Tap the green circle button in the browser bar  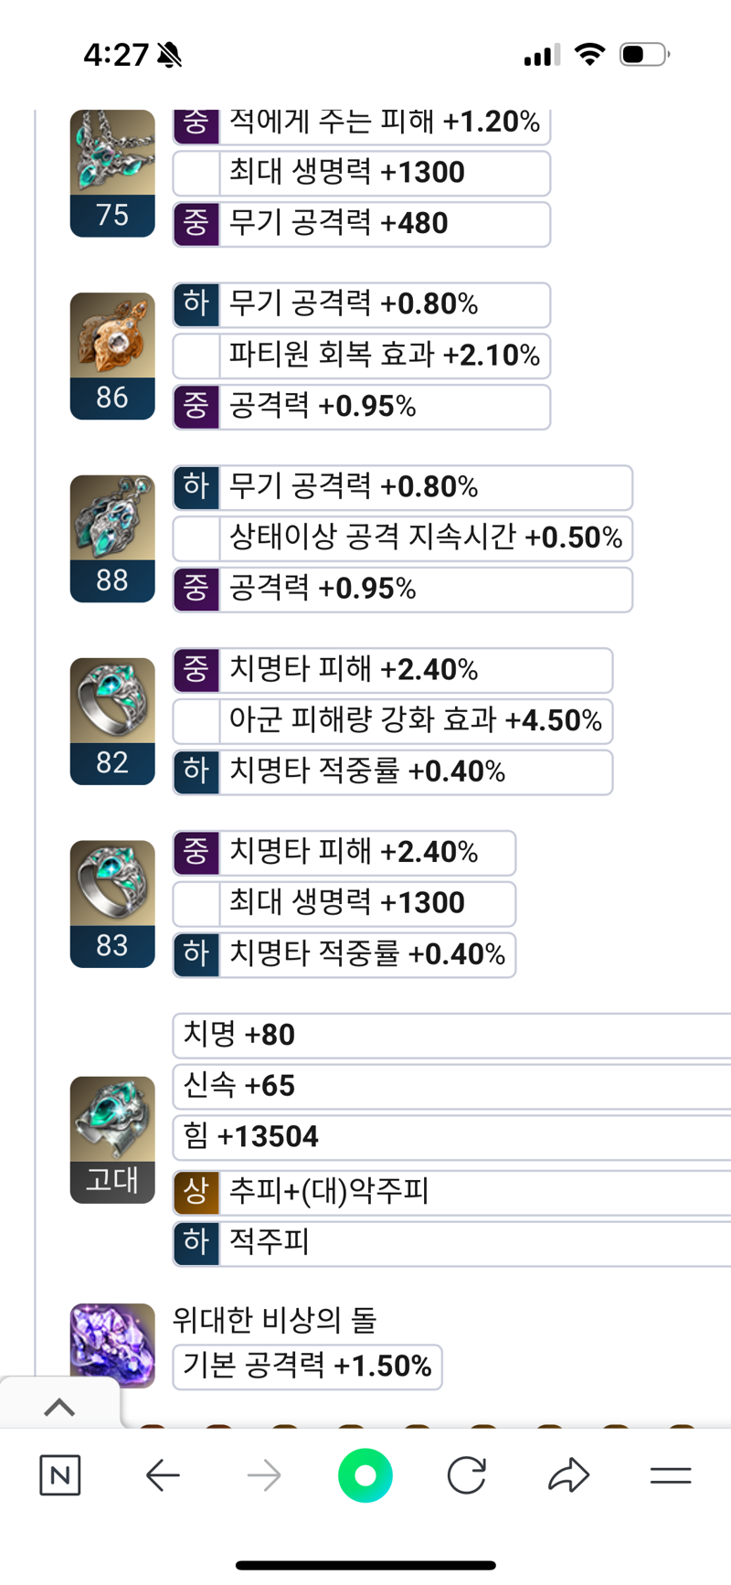[x=365, y=1475]
